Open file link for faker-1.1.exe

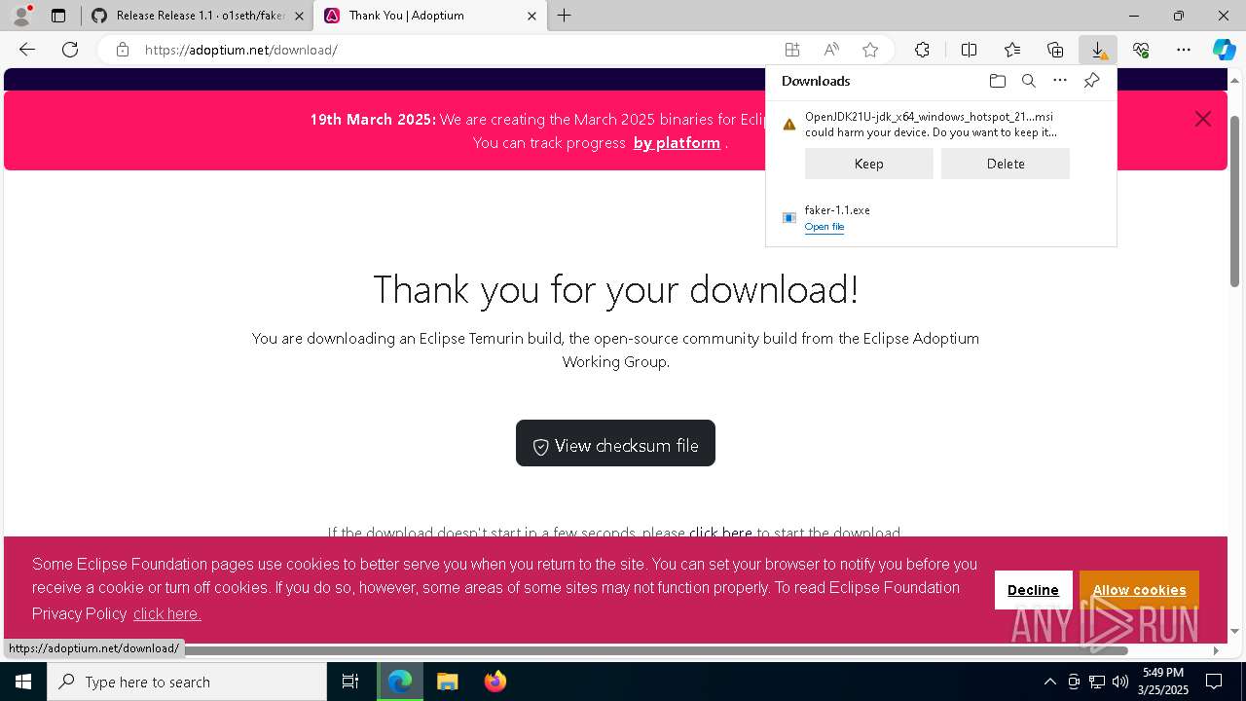click(x=825, y=227)
